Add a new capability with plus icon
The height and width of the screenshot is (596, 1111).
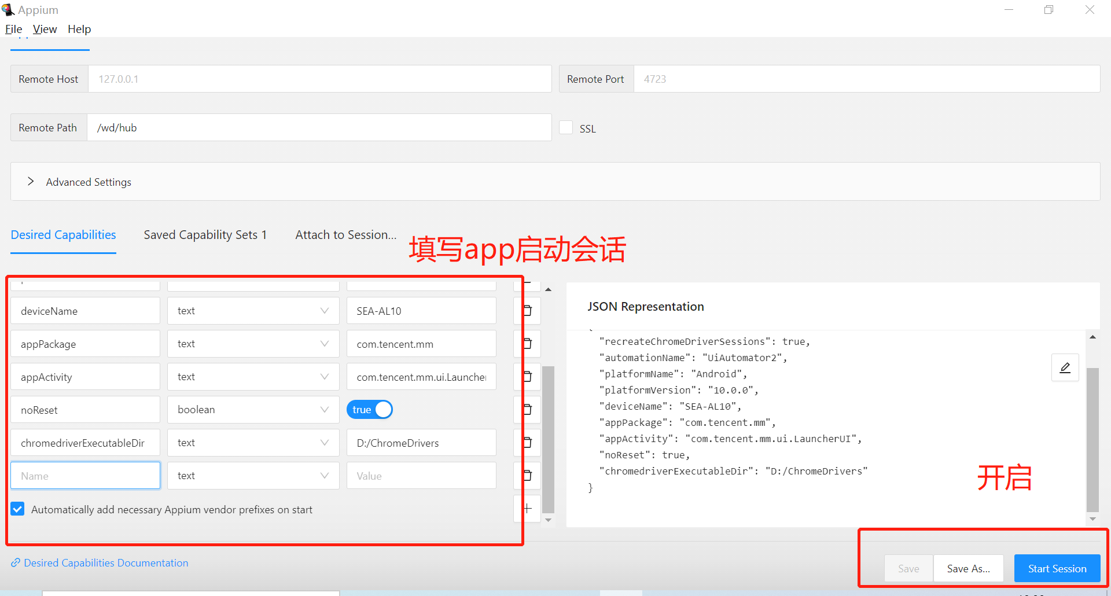point(527,509)
